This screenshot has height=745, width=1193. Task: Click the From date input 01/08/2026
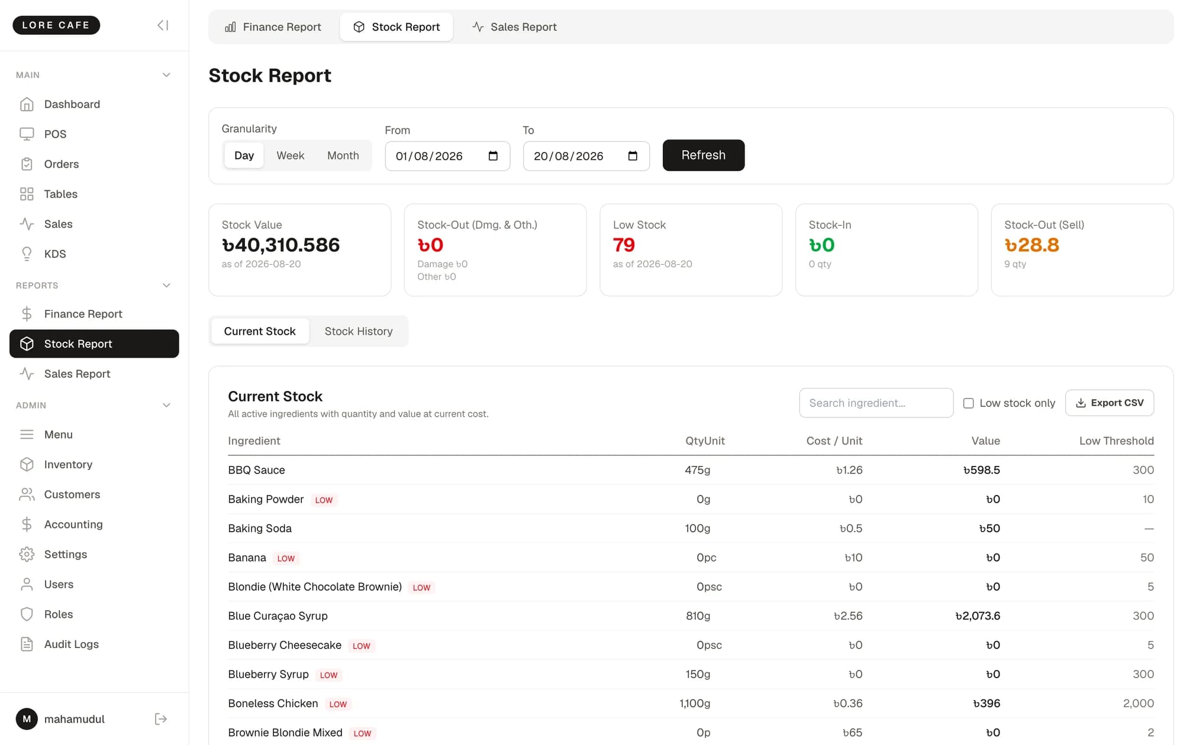coord(447,156)
